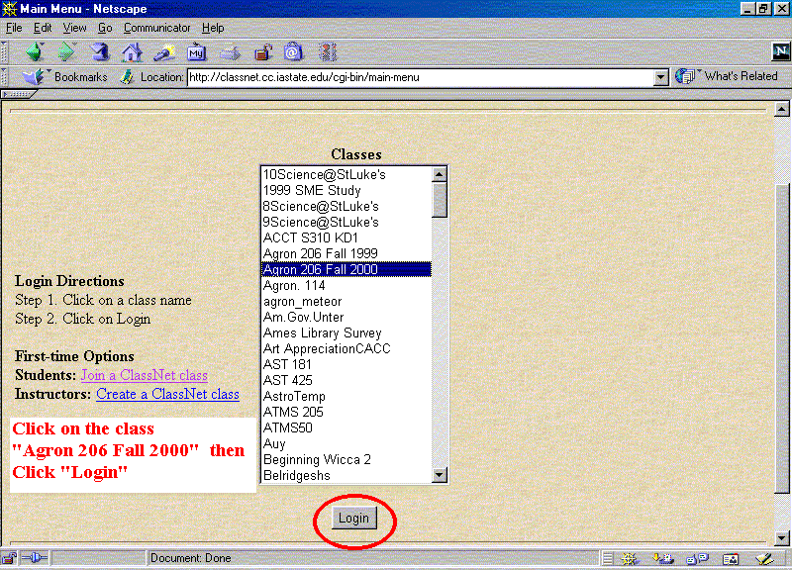Click the Stop traffic light icon
792x570 pixels.
328,51
